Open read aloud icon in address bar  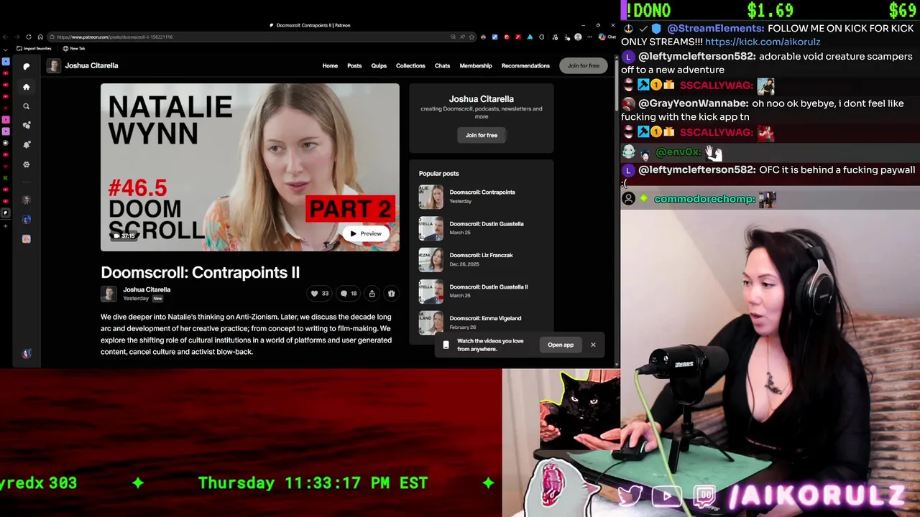462,37
